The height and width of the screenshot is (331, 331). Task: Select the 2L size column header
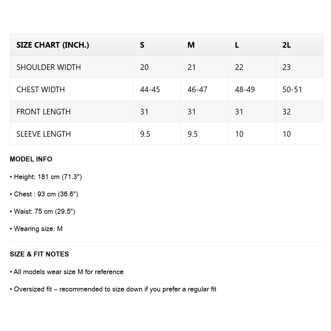286,45
